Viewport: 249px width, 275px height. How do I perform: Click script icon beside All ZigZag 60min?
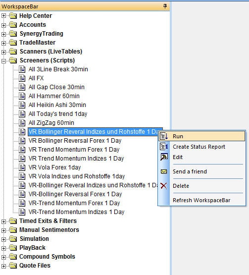click(x=22, y=122)
